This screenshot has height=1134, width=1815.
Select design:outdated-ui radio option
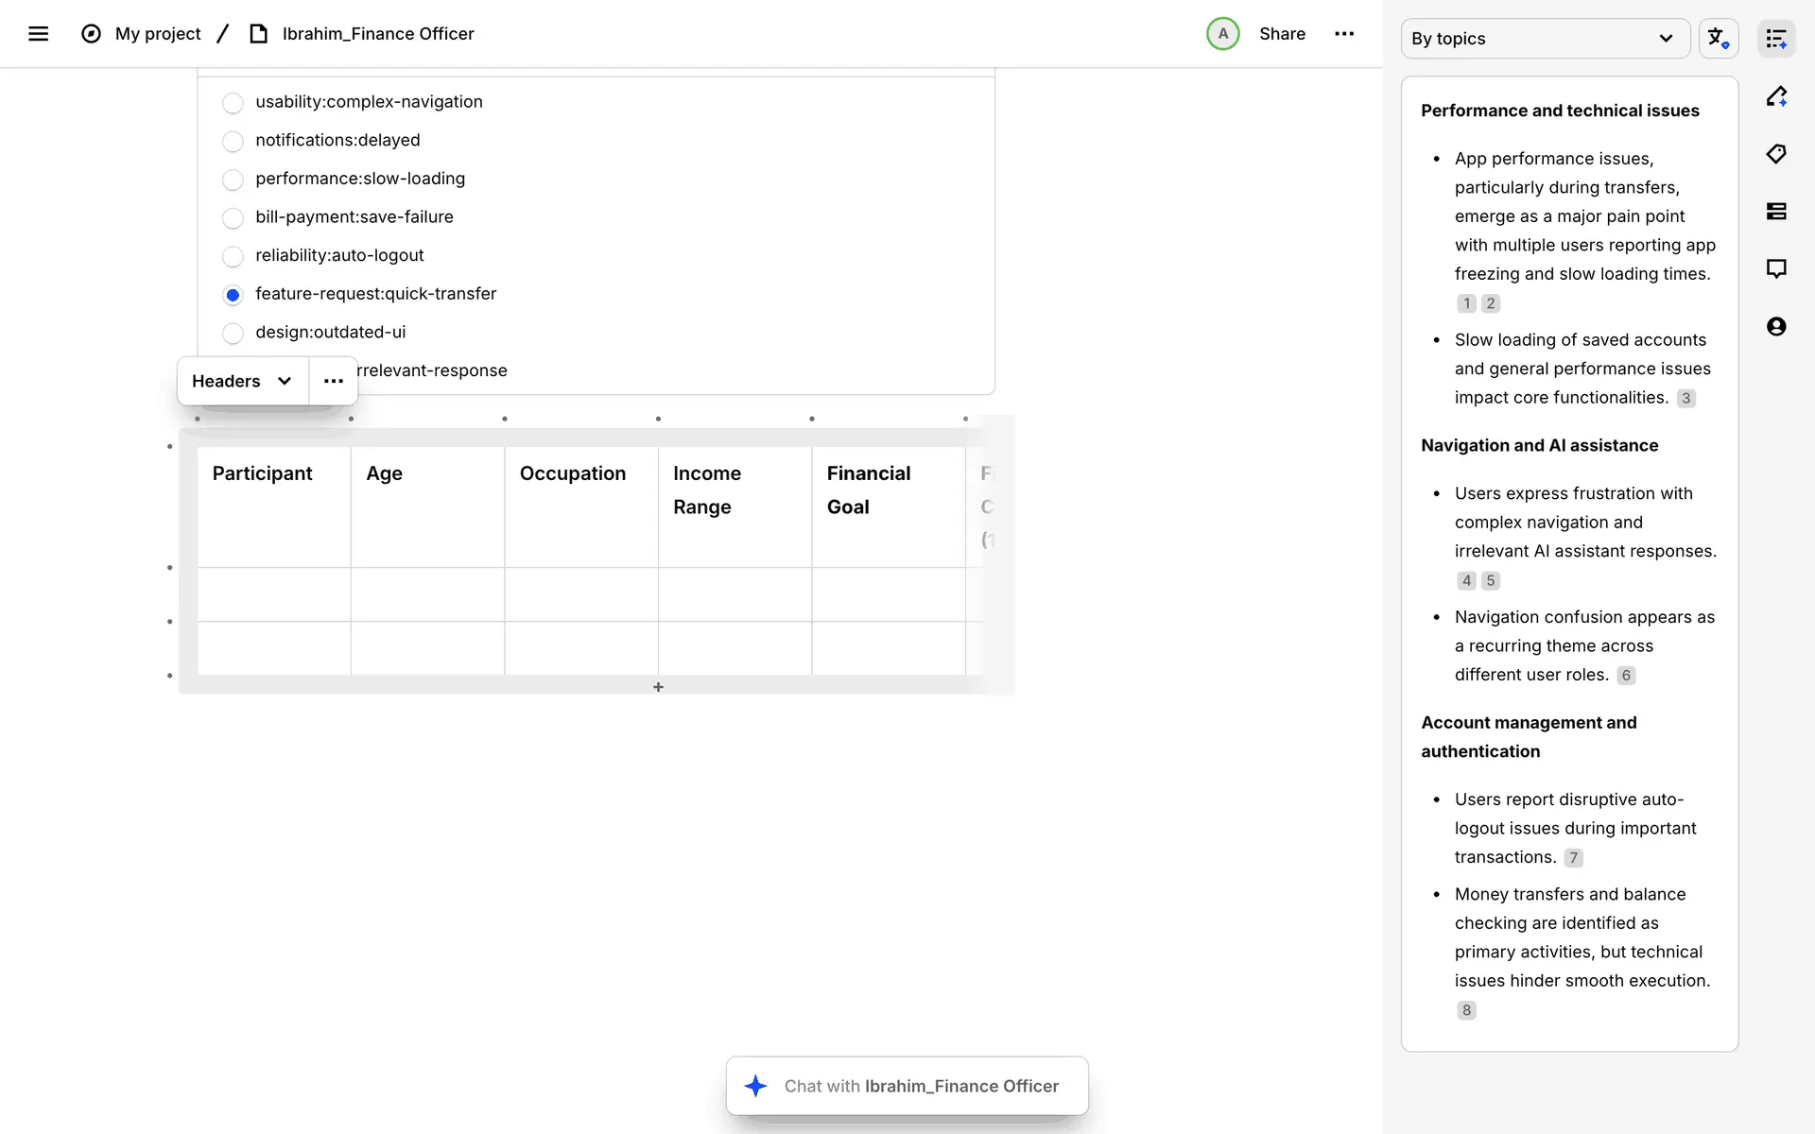[x=233, y=333]
